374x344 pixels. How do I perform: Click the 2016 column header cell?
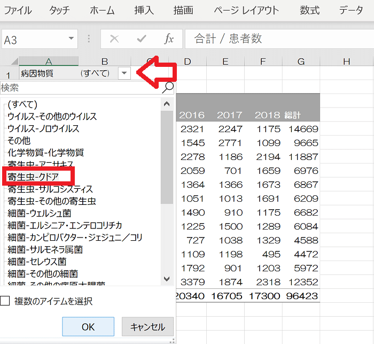(x=192, y=115)
